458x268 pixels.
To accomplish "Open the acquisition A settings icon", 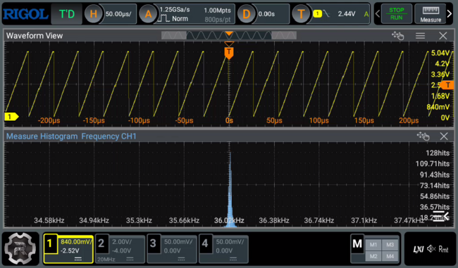I will click(x=148, y=13).
